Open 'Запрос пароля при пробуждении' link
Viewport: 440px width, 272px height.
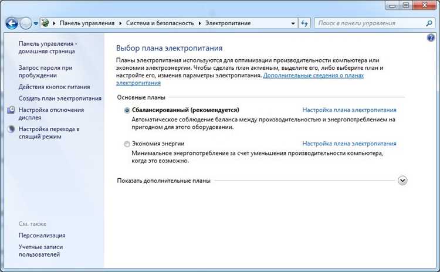click(x=45, y=72)
